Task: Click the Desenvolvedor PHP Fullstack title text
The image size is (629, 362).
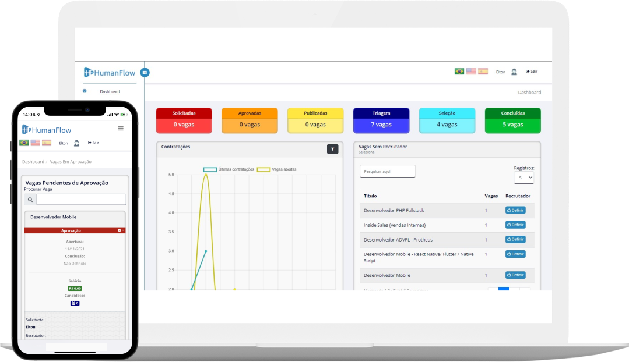Action: point(394,210)
